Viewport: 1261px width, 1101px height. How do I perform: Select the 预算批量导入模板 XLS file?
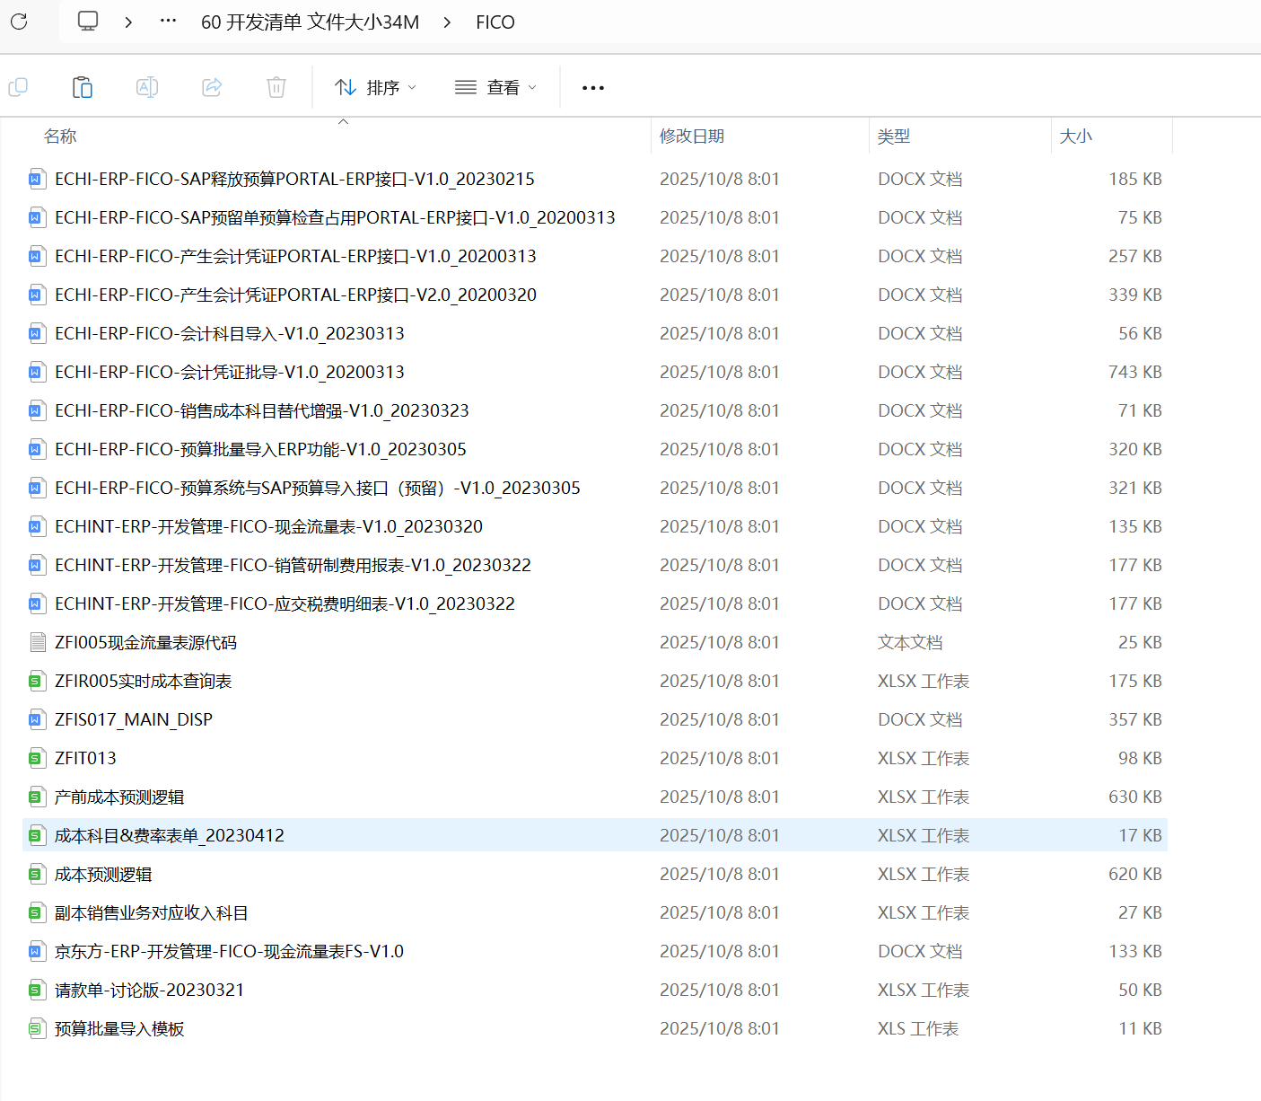(119, 1029)
